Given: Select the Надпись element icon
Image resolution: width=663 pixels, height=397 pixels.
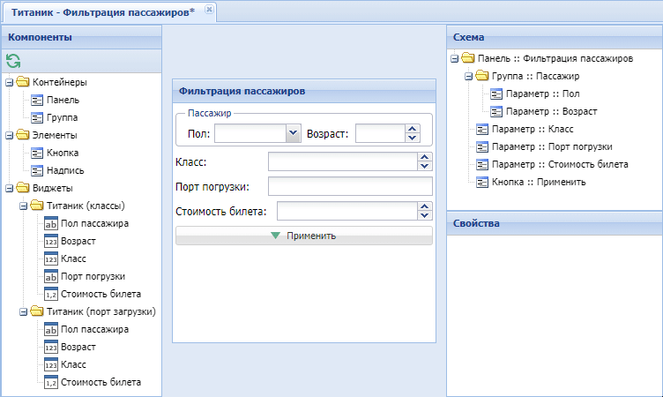Looking at the screenshot, I should (37, 171).
